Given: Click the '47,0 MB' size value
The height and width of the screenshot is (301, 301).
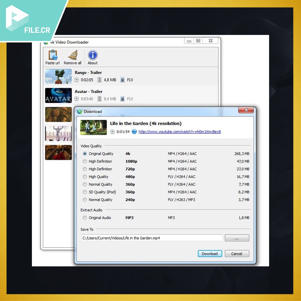Looking at the screenshot, I should tap(243, 161).
